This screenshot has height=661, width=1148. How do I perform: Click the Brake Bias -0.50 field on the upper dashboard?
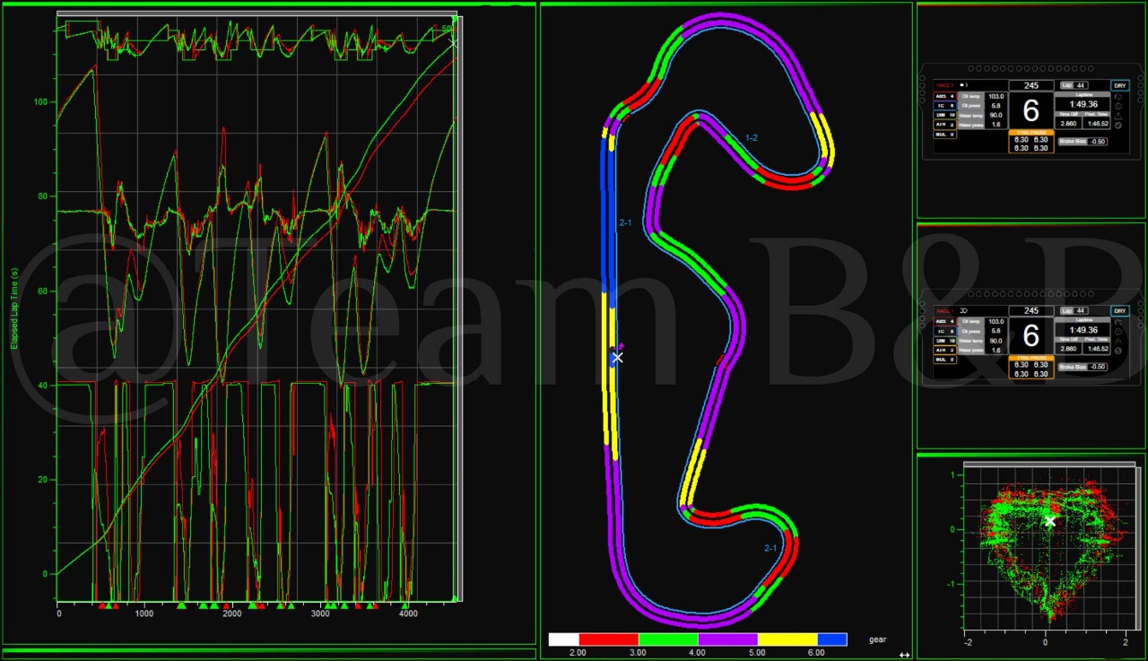click(x=1083, y=141)
